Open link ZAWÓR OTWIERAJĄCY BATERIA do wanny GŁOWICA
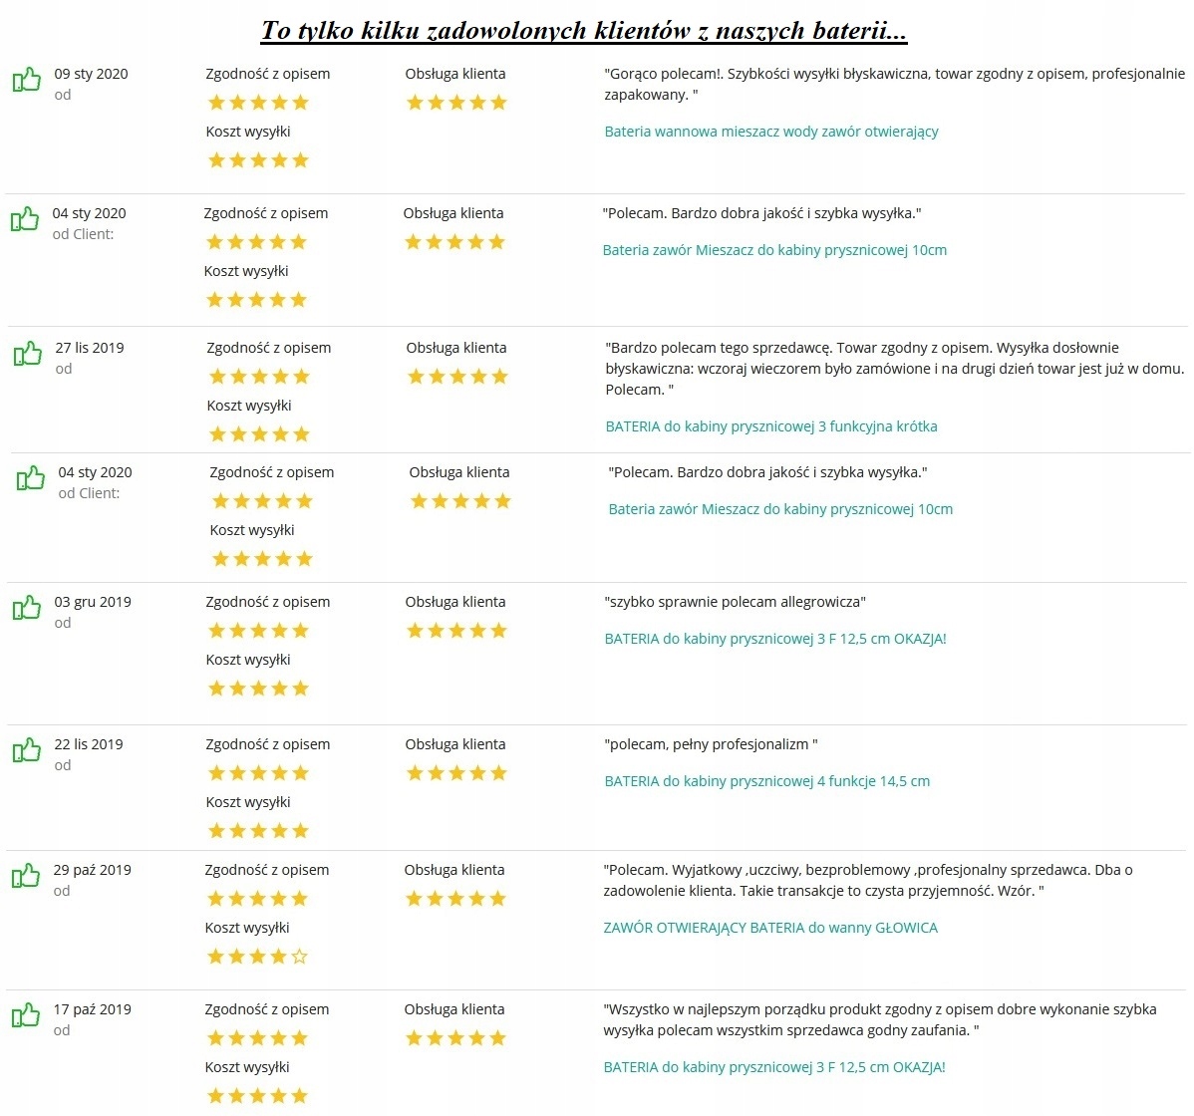 (x=770, y=928)
